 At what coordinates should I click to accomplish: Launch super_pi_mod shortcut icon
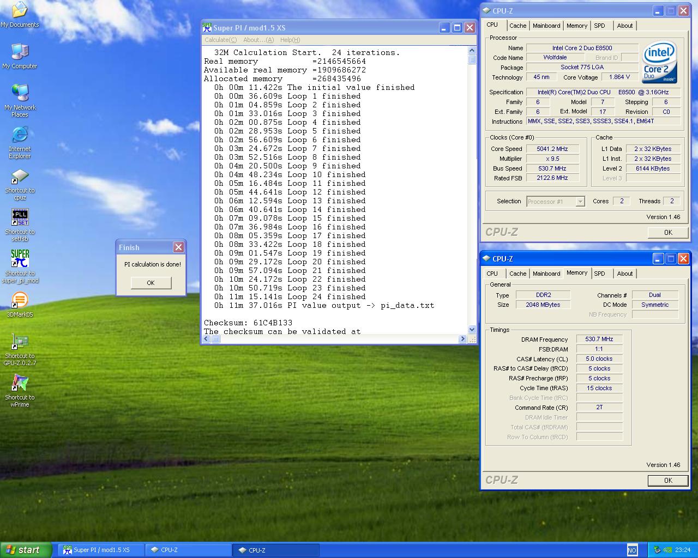[20, 266]
